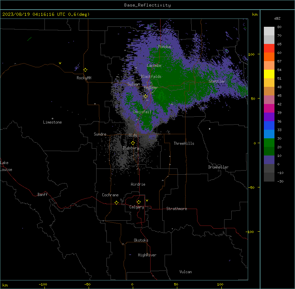Click the Banff label
295x289 pixels.
click(x=42, y=195)
